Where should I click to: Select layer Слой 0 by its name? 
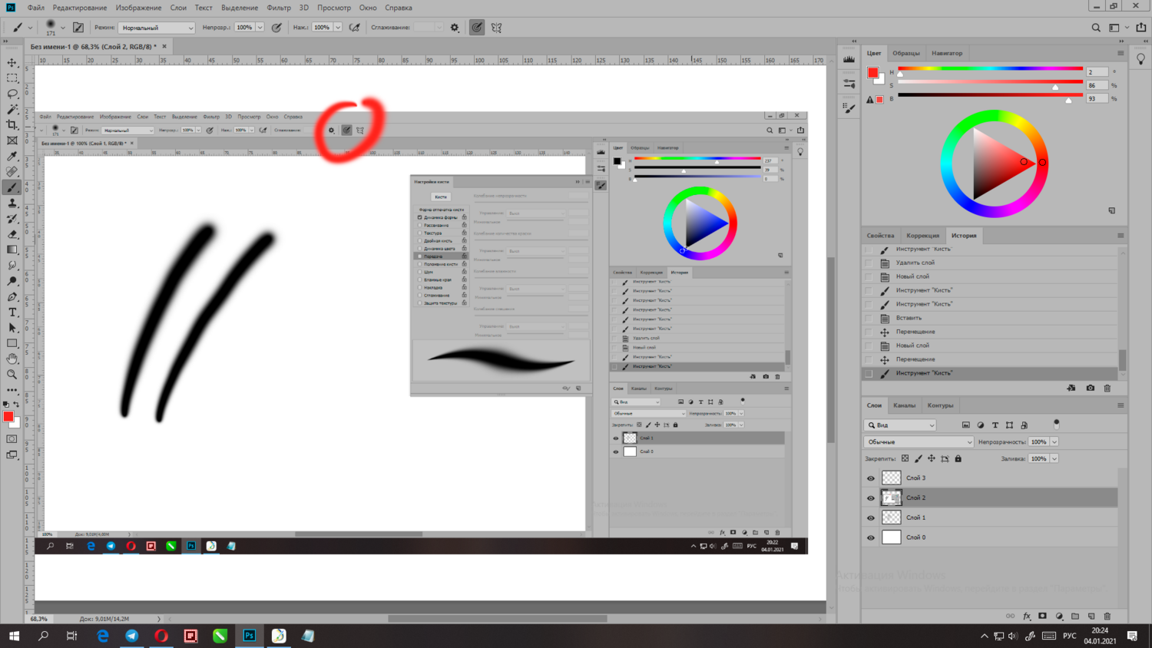[915, 538]
